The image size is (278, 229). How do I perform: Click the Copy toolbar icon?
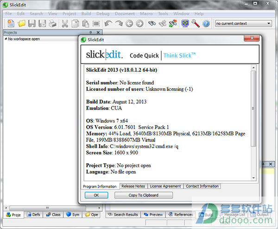coord(75,24)
